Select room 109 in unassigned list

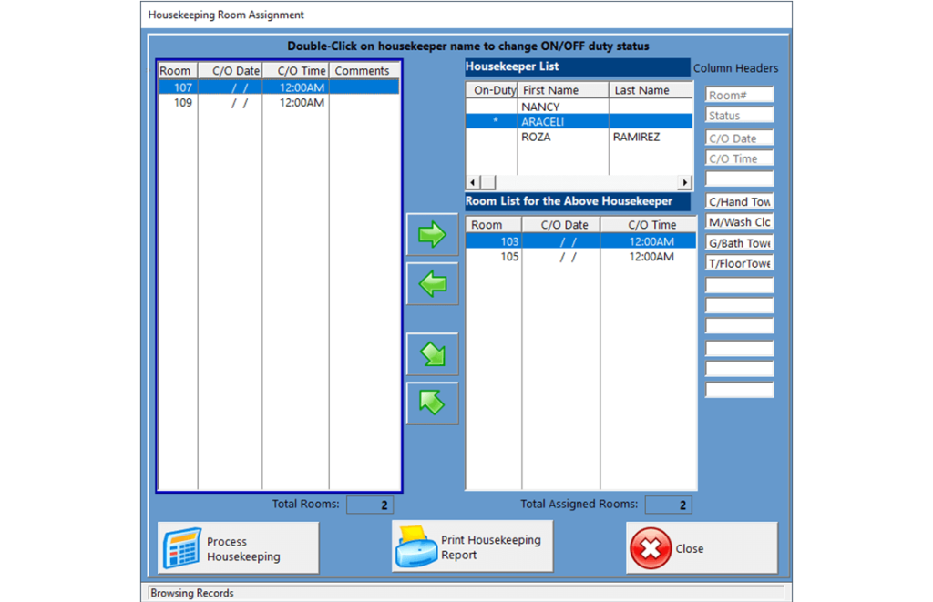pyautogui.click(x=279, y=103)
